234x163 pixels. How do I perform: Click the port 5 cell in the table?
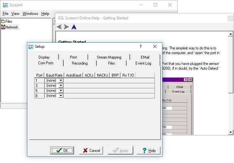tap(39, 91)
